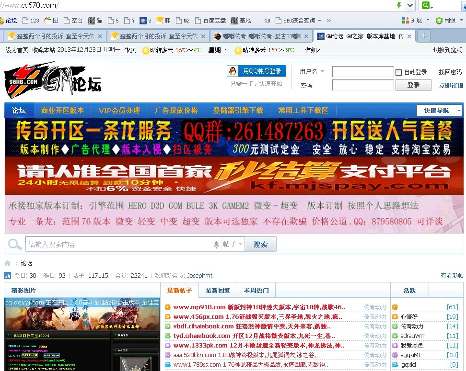
Task: Open the 123 bookmark
Action: tap(31, 21)
